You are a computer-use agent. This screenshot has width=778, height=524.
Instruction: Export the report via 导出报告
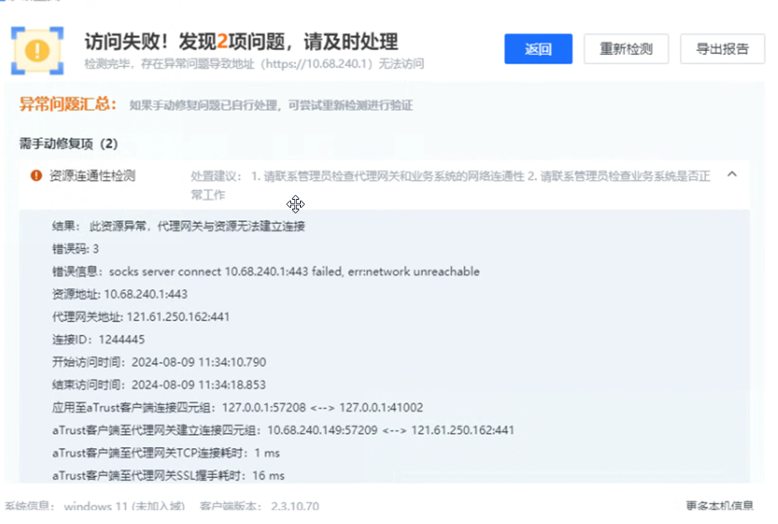coord(722,49)
